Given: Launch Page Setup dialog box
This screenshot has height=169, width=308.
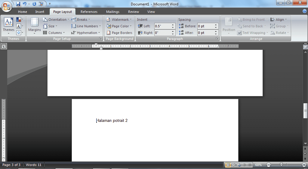Looking at the screenshot, I should click(x=100, y=39).
